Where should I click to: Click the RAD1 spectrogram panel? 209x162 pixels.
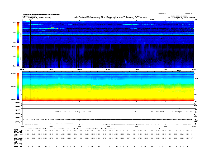coord(108,56)
